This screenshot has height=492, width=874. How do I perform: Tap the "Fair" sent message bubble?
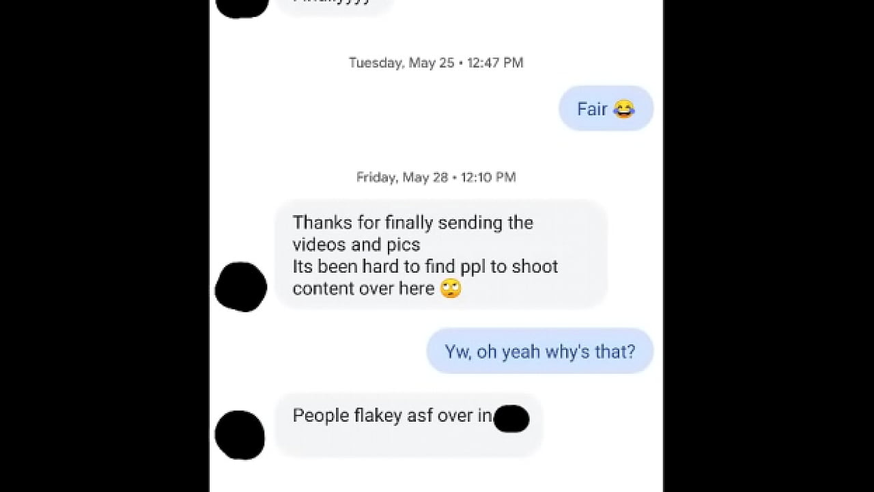coord(606,109)
